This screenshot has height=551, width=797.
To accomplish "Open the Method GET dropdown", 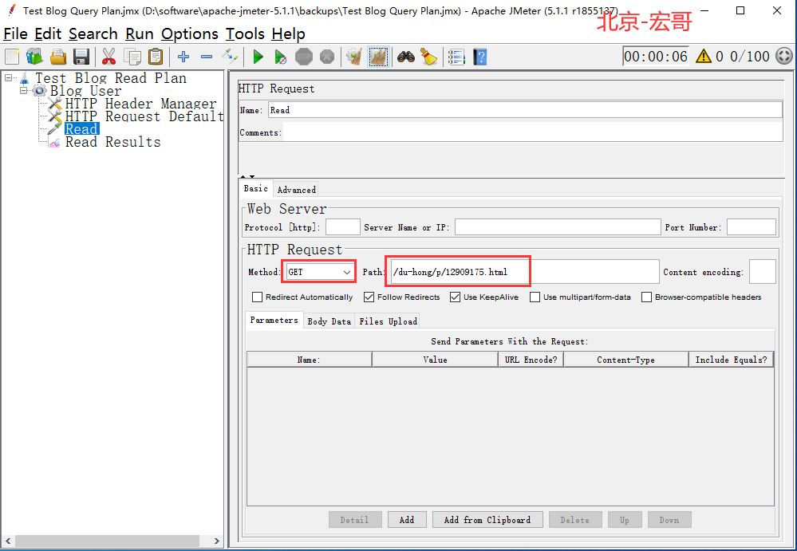I will tap(319, 272).
